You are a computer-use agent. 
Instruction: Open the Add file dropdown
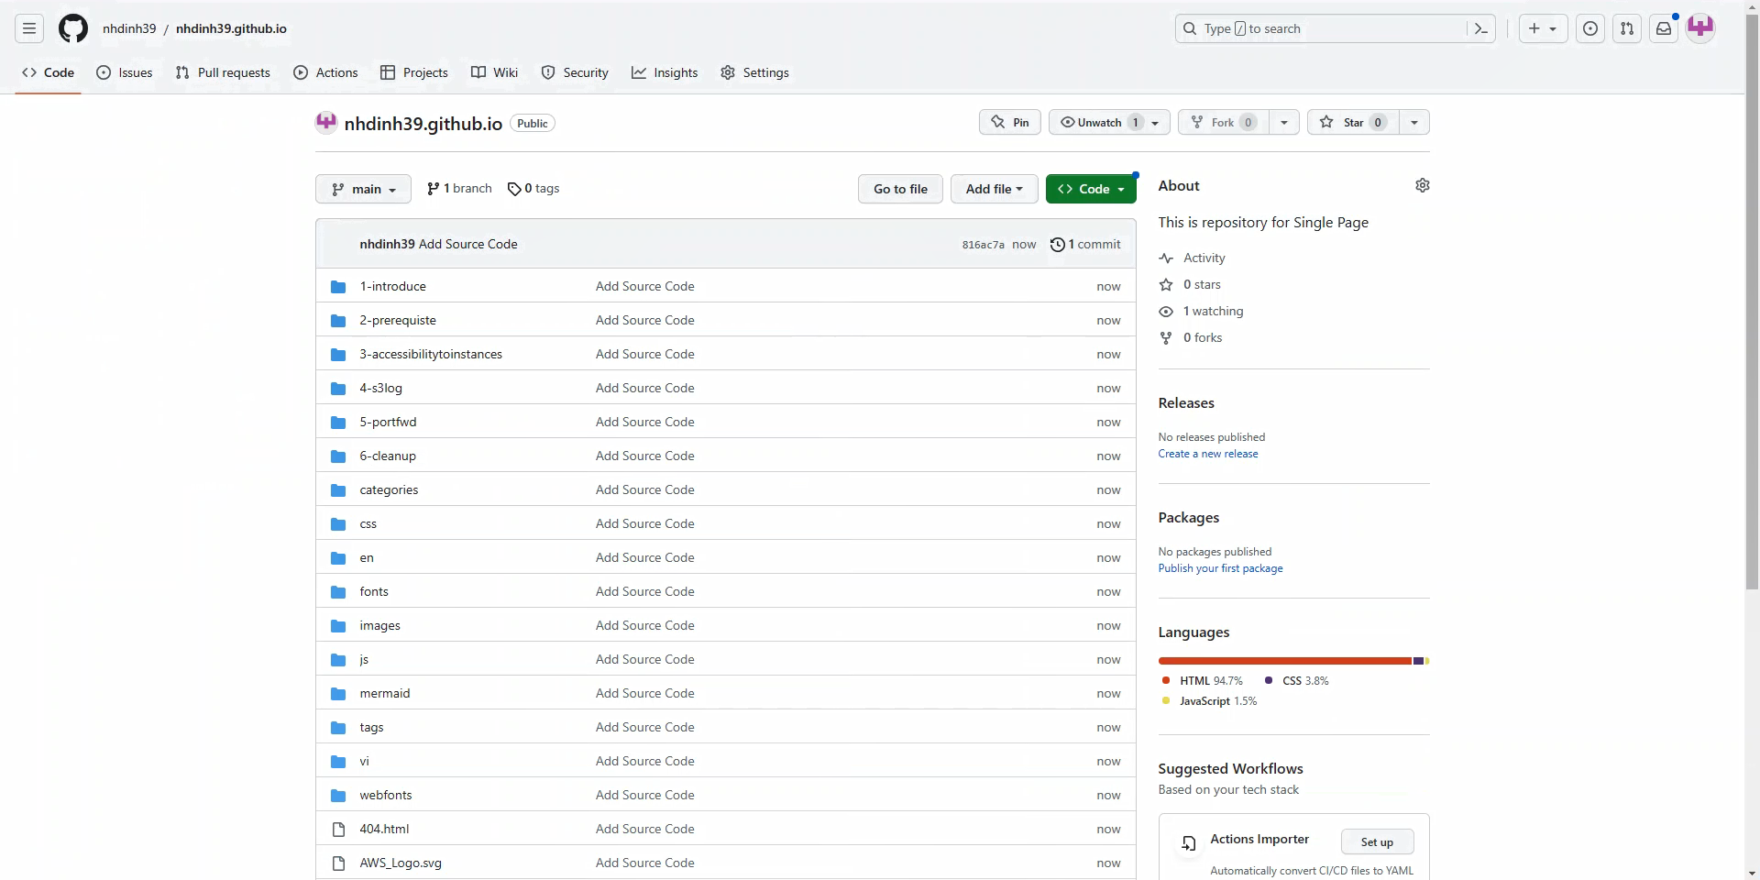[x=994, y=189]
